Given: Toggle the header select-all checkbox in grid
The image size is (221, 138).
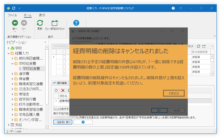Looking at the screenshot, I should (64, 52).
